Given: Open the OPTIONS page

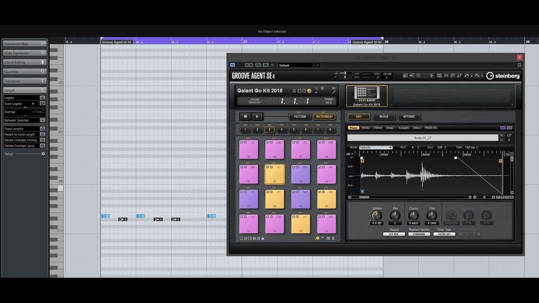Looking at the screenshot, I should coord(409,117).
